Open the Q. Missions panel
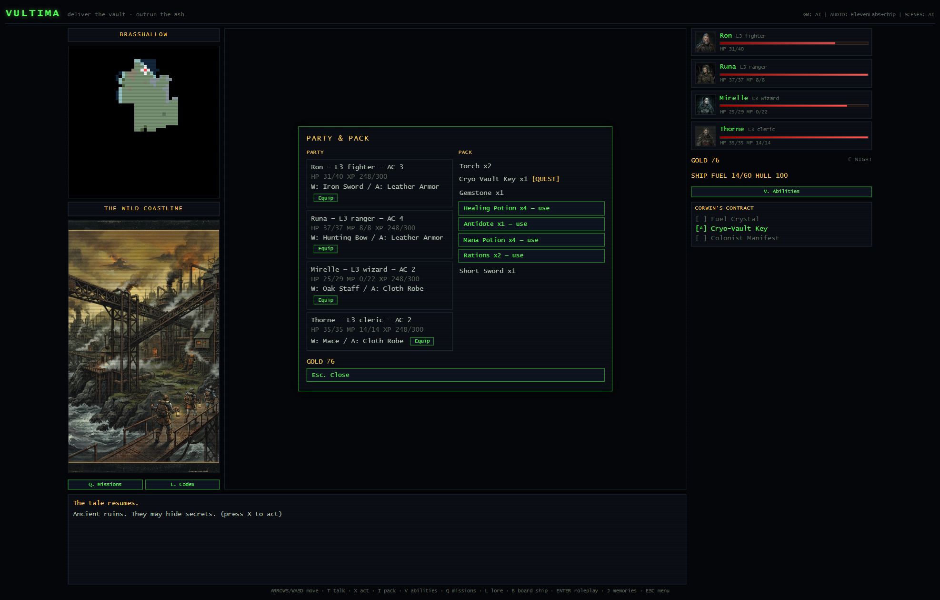The height and width of the screenshot is (600, 940). tap(105, 485)
